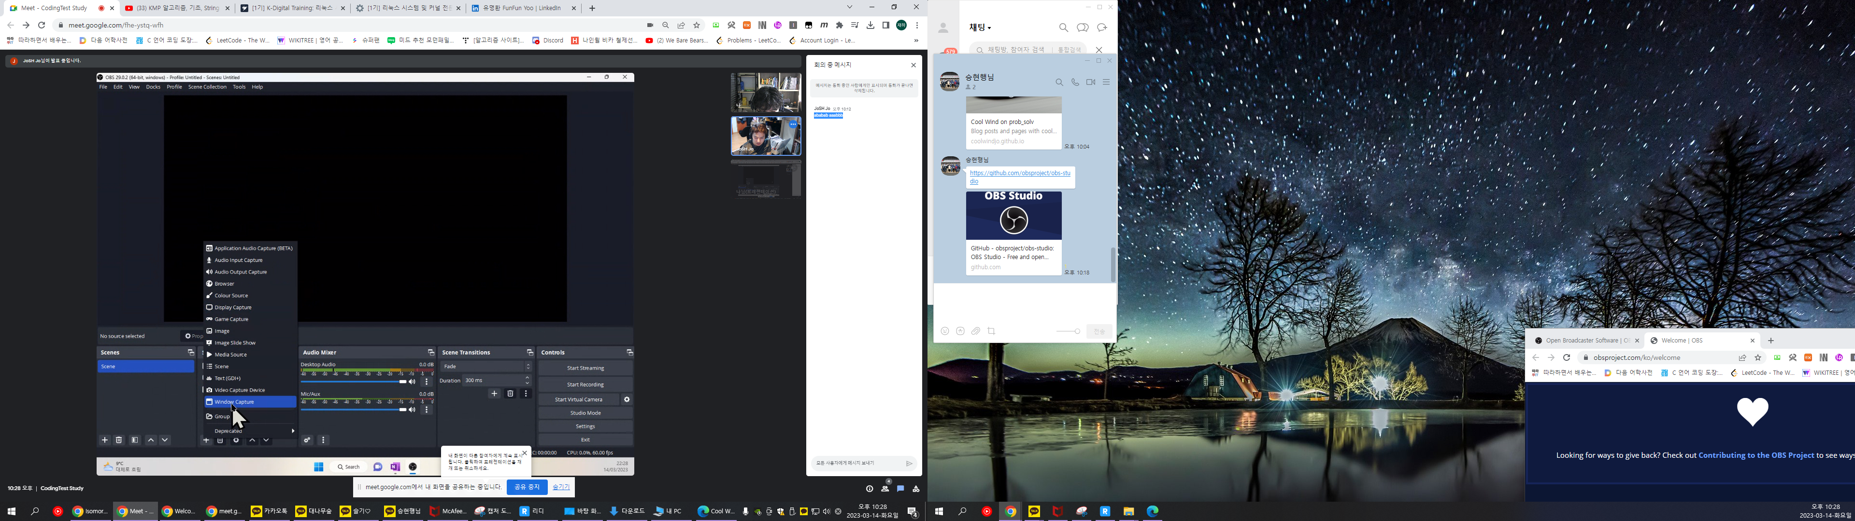This screenshot has height=521, width=1855.
Task: Click KakaoTalk attach file paperclip icon
Action: pos(976,331)
